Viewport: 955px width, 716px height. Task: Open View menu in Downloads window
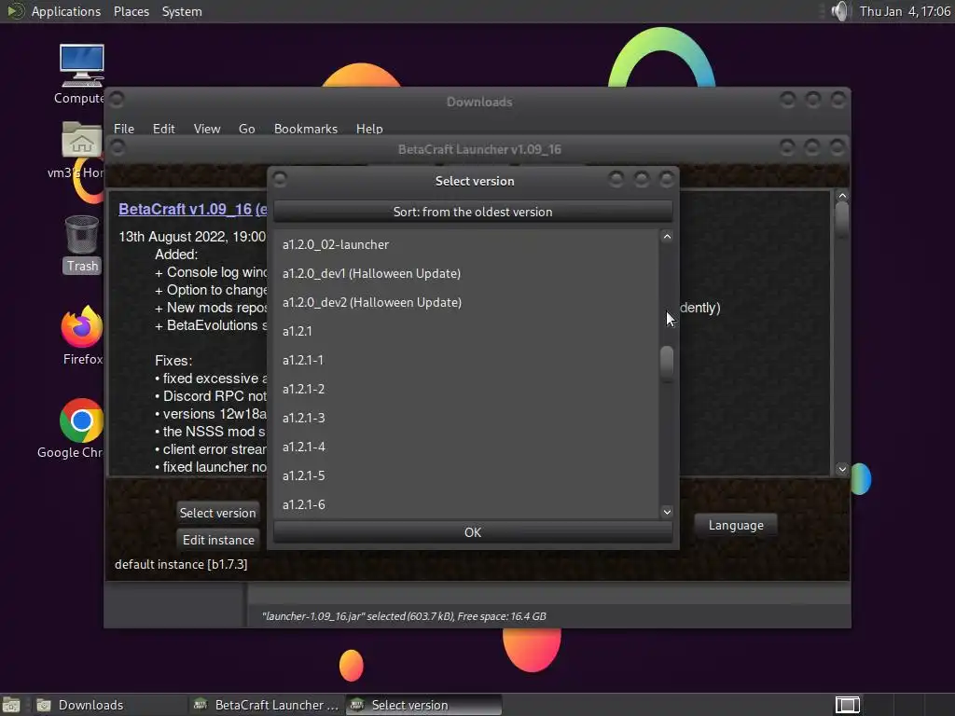tap(206, 129)
